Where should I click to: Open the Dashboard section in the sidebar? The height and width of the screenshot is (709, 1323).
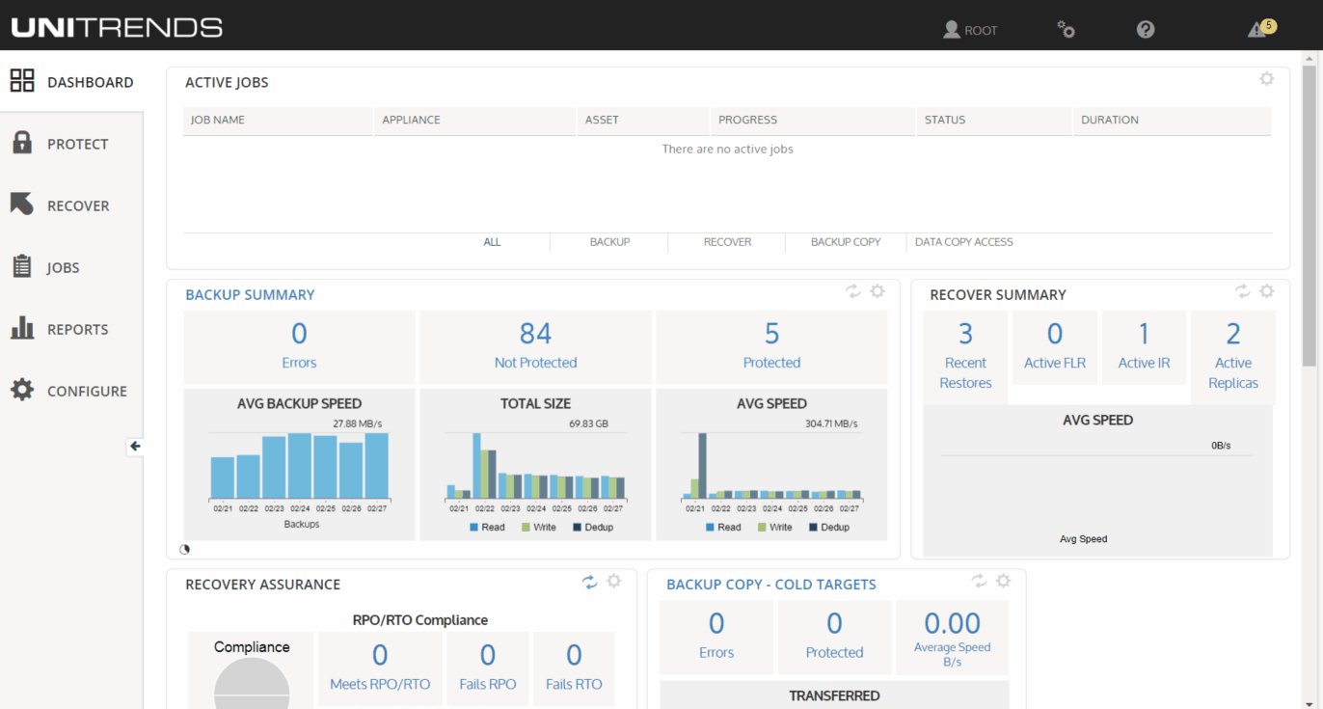pos(71,82)
